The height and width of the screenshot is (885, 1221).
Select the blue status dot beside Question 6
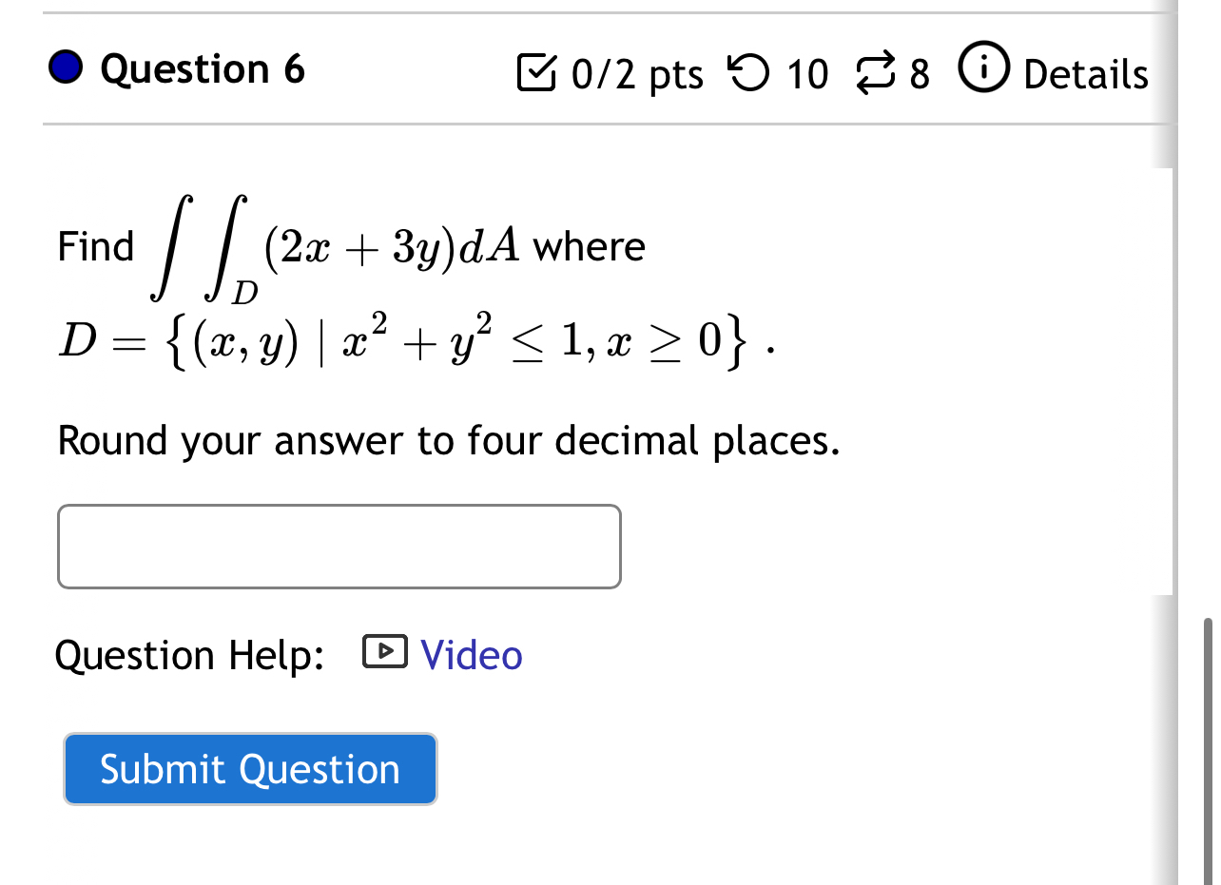tap(64, 67)
